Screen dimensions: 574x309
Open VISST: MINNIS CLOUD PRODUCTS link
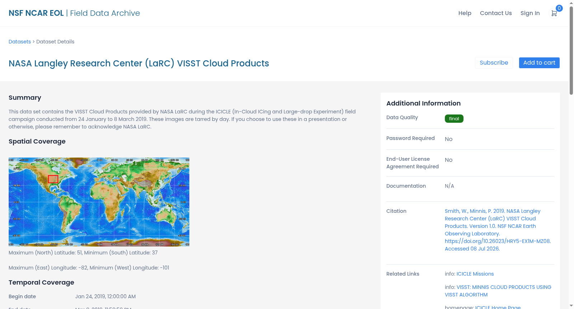(498, 291)
